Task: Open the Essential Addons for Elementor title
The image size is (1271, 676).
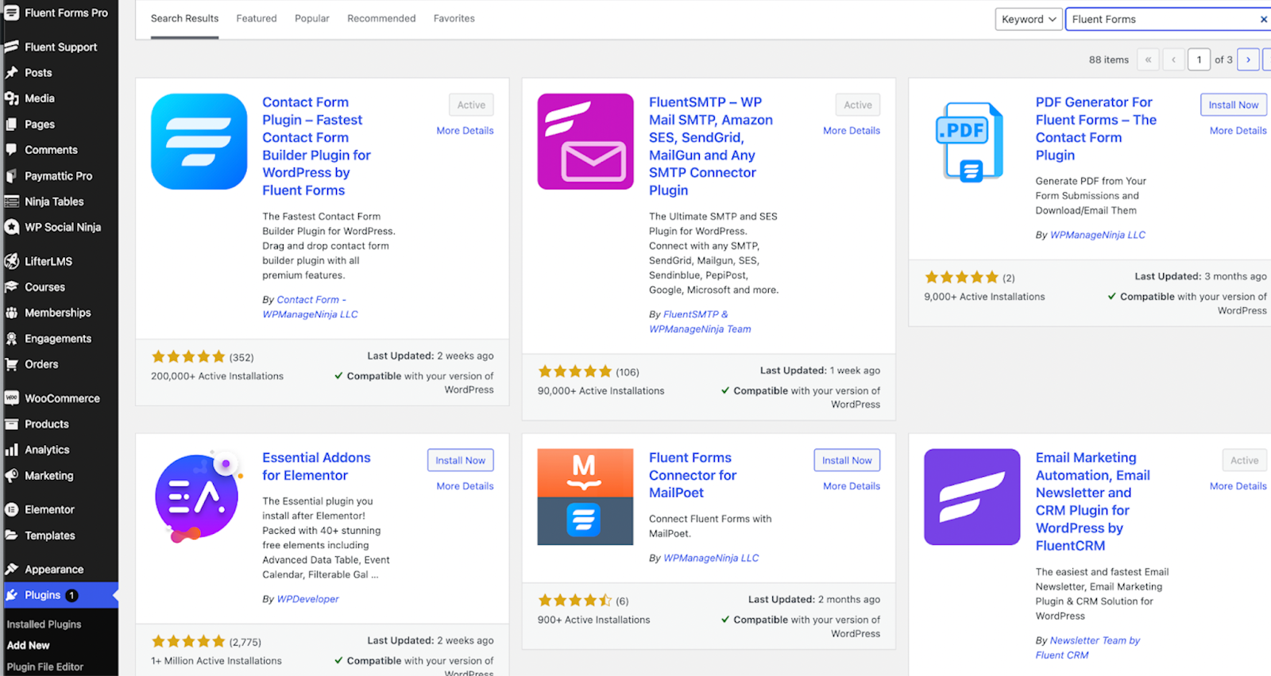Action: click(316, 467)
